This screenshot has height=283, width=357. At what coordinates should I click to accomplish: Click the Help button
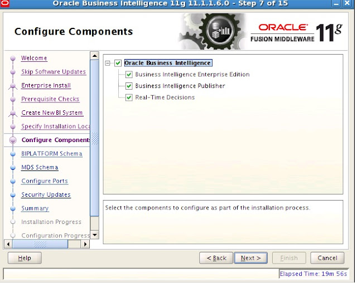tap(25, 258)
